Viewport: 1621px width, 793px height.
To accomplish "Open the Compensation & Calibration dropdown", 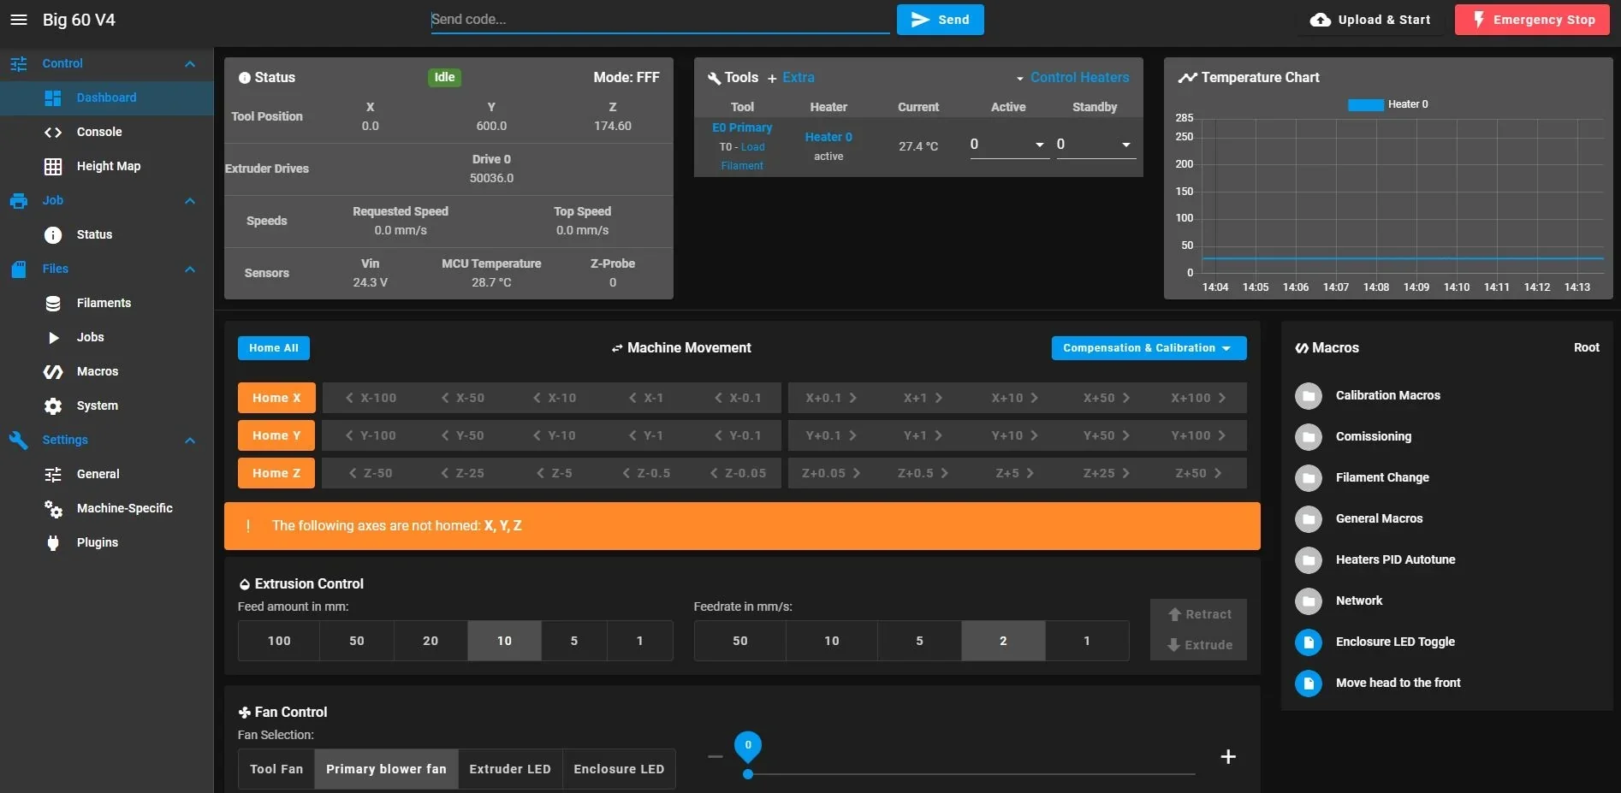I will click(1149, 348).
